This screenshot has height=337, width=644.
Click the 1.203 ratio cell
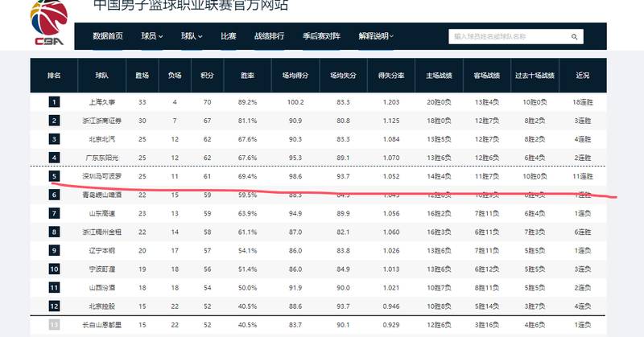(x=391, y=102)
